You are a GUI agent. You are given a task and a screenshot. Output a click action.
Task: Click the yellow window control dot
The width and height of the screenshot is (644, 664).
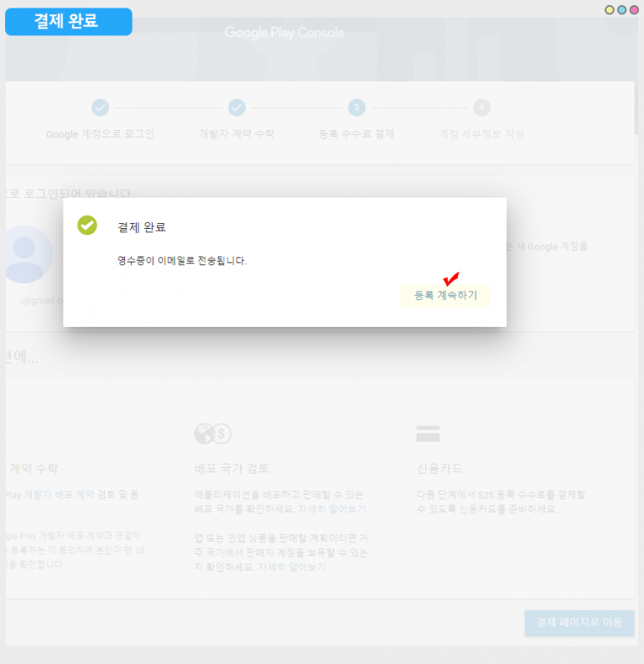(610, 10)
